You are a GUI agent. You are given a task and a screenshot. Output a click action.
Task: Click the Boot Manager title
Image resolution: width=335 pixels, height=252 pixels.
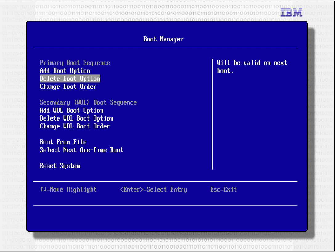click(163, 39)
